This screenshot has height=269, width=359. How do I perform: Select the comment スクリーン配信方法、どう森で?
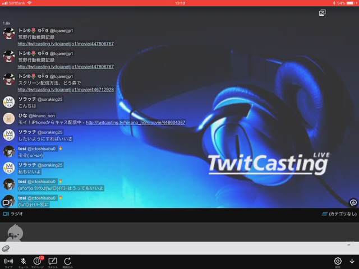pyautogui.click(x=49, y=83)
